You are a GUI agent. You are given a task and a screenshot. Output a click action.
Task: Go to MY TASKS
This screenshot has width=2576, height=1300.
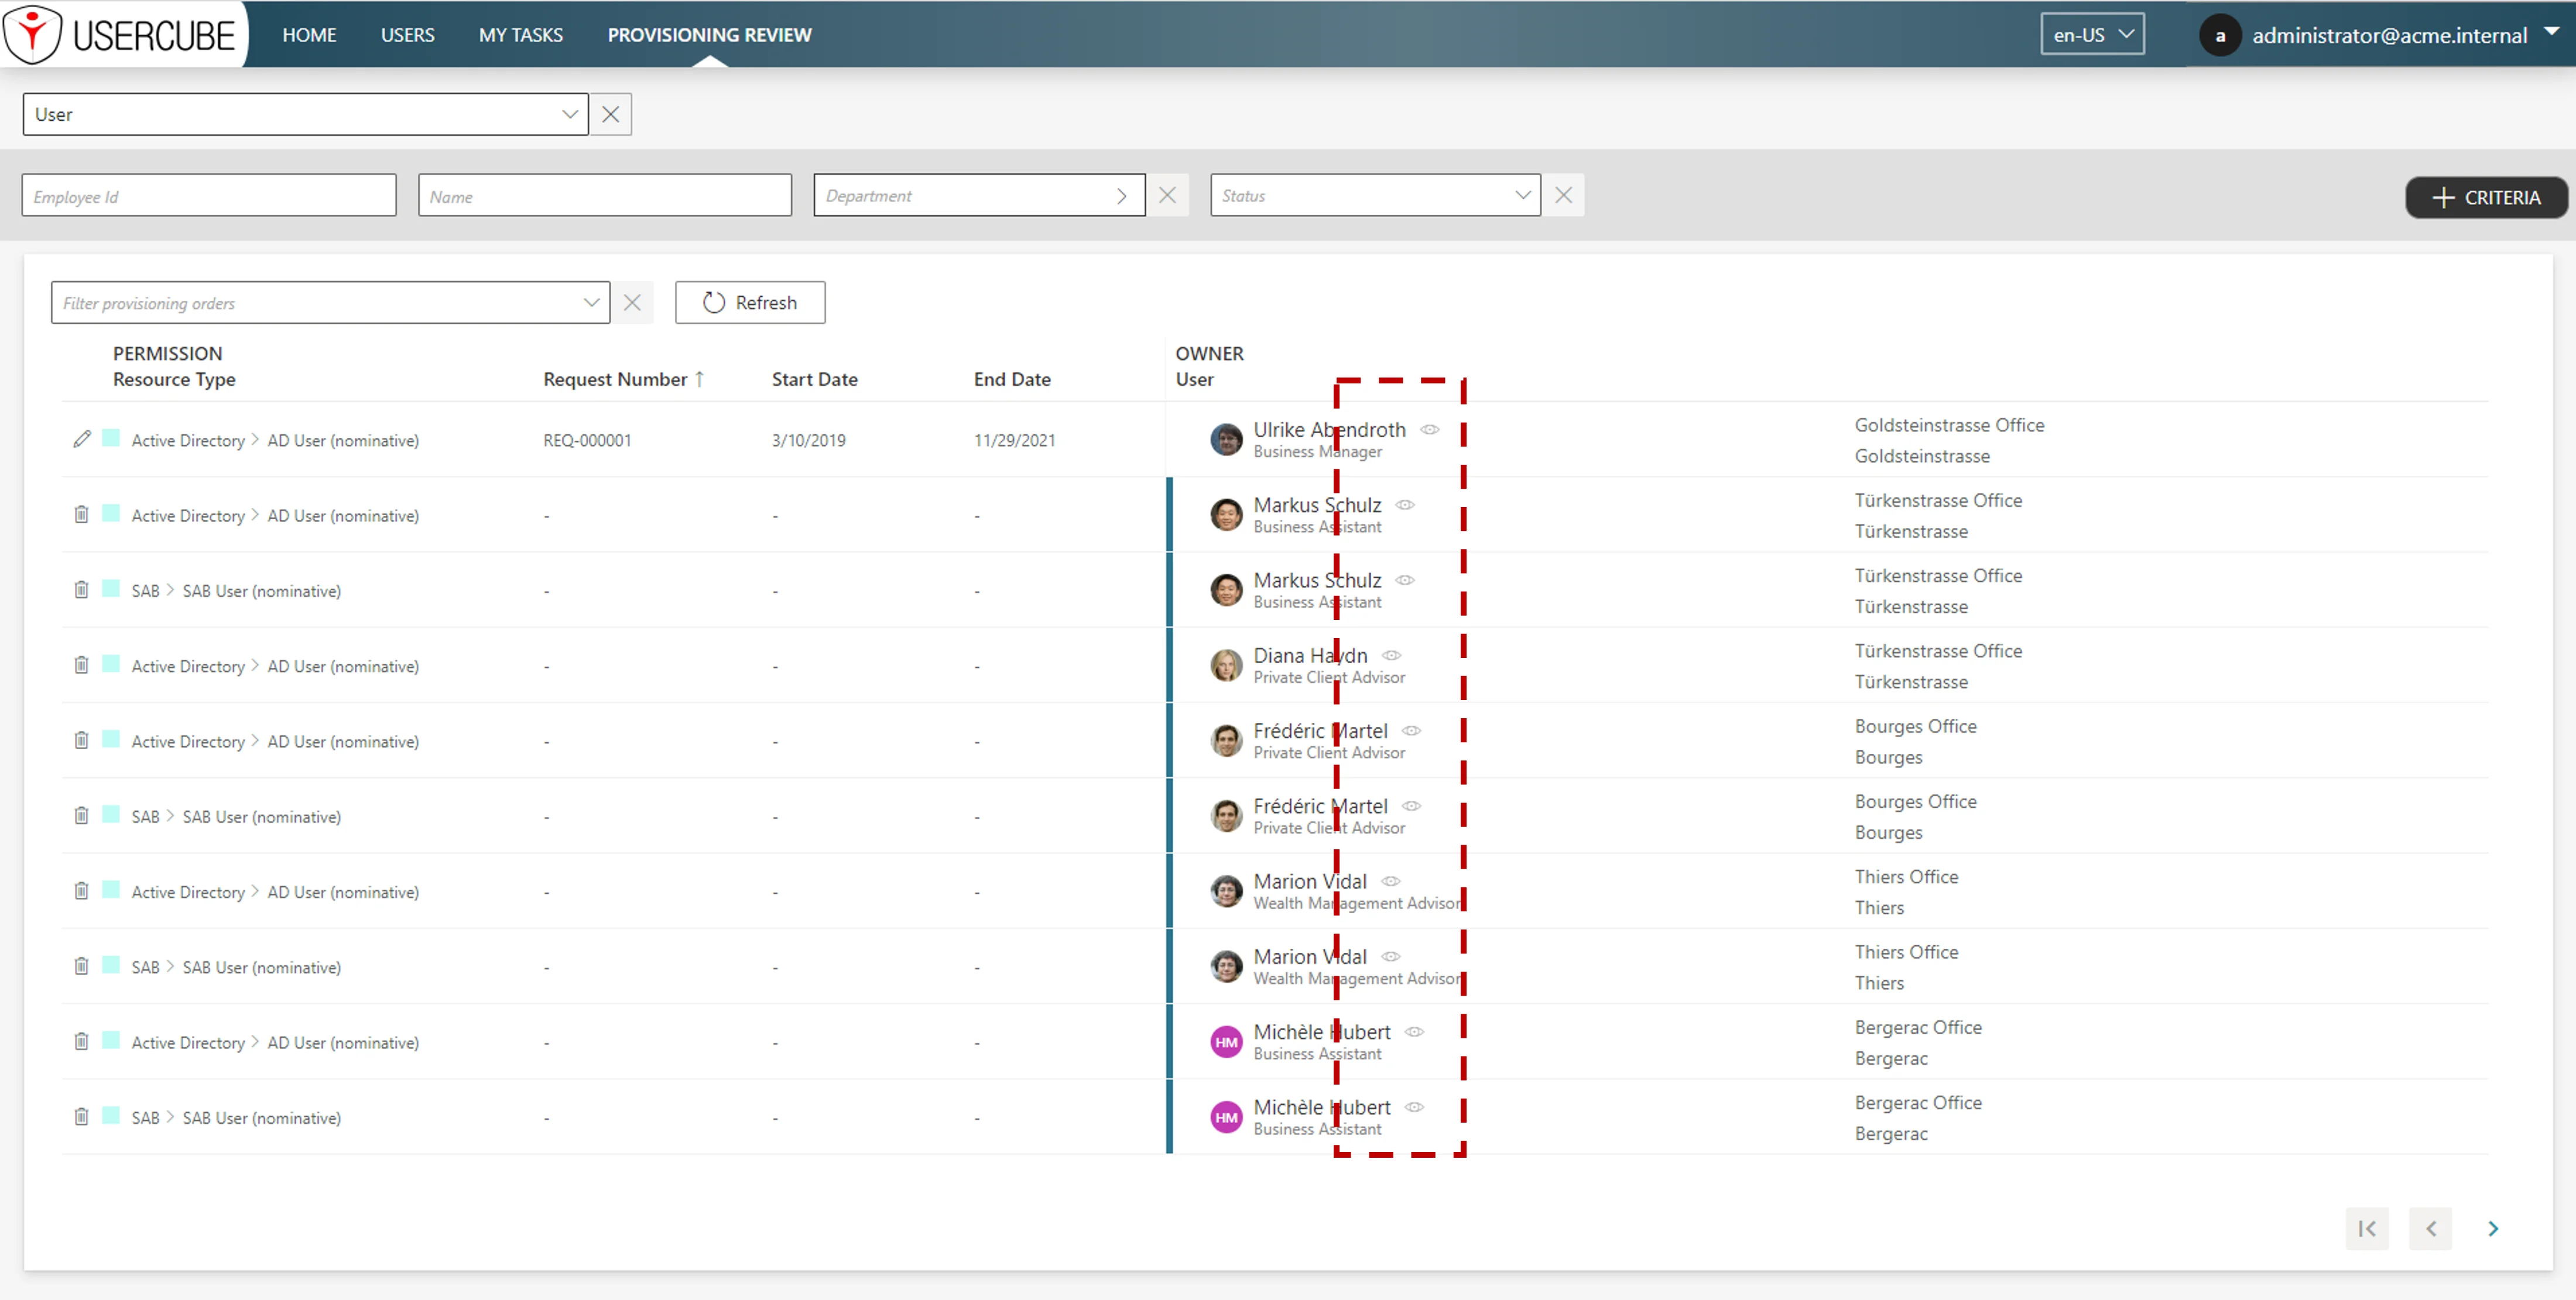pos(520,35)
